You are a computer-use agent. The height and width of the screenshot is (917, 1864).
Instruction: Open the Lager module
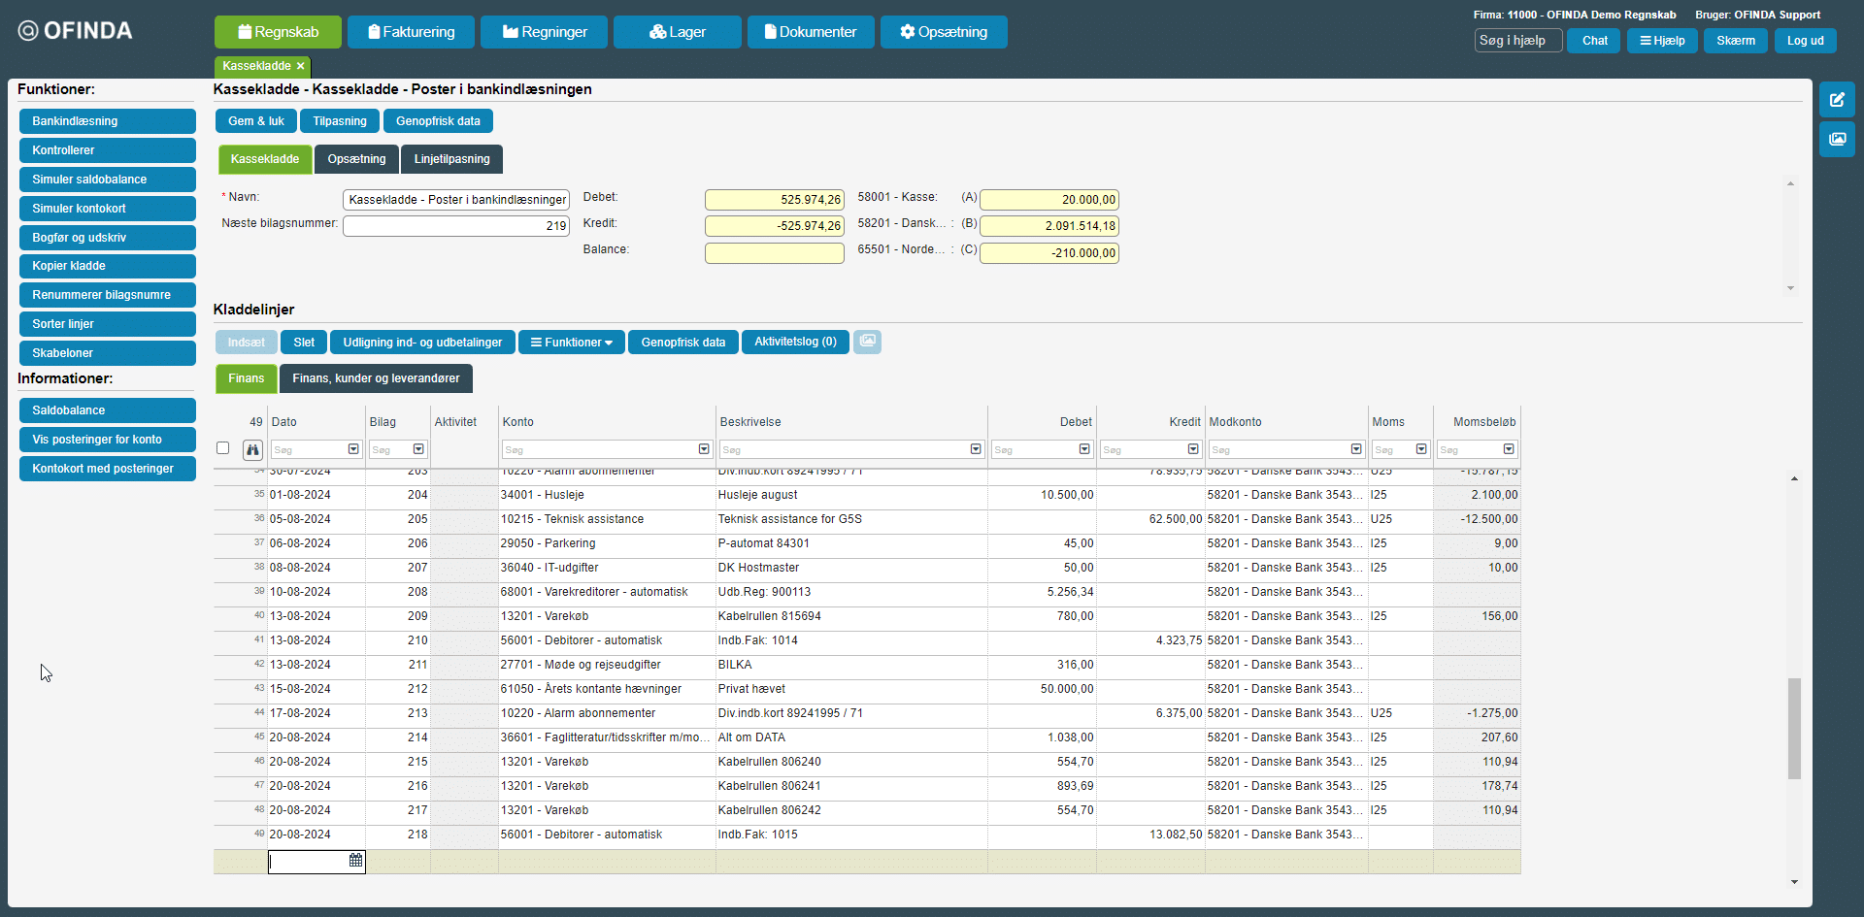[677, 32]
